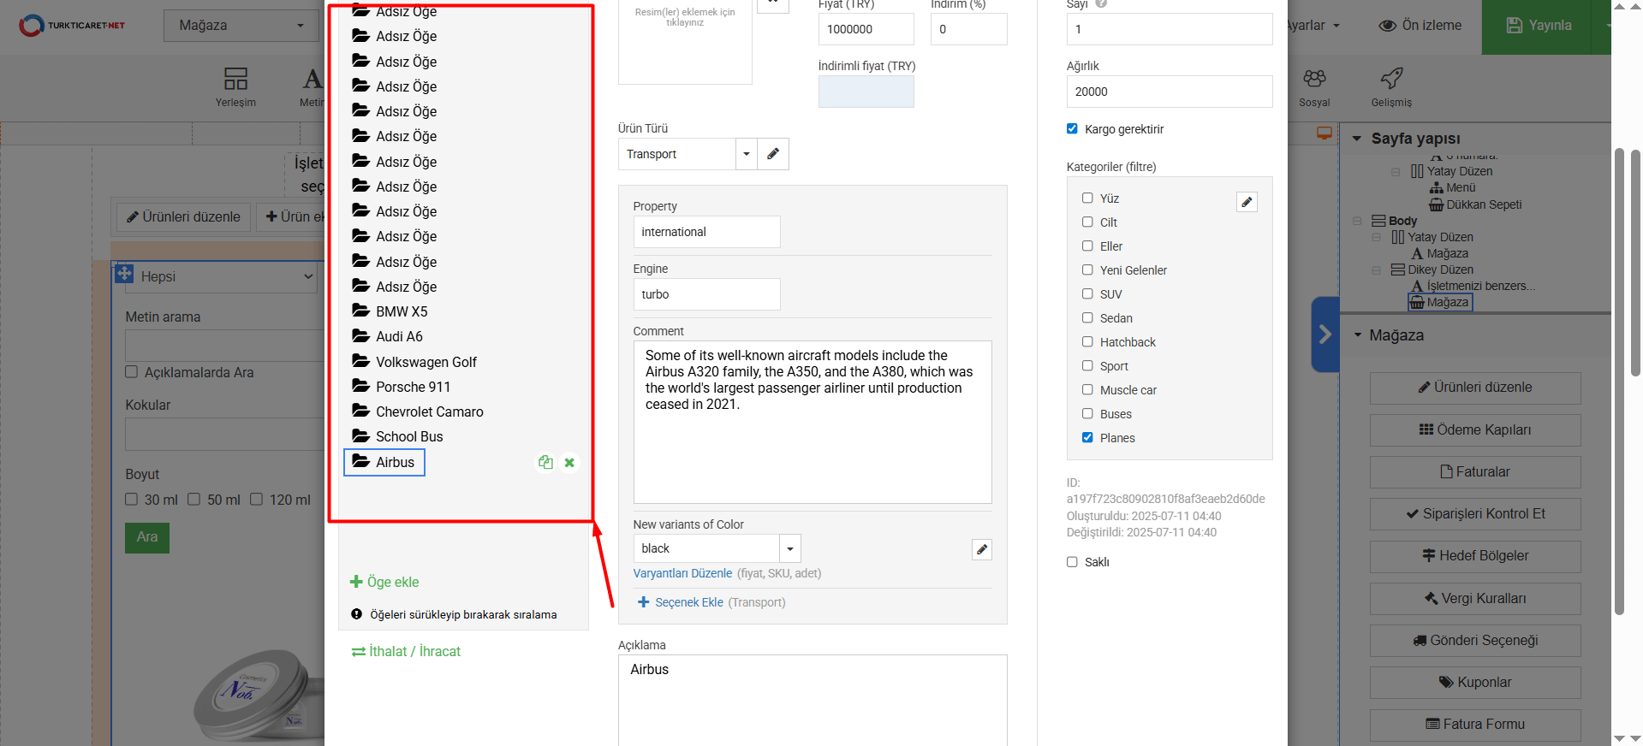The height and width of the screenshot is (746, 1643).
Task: Check the Yüz category
Action: [1087, 198]
